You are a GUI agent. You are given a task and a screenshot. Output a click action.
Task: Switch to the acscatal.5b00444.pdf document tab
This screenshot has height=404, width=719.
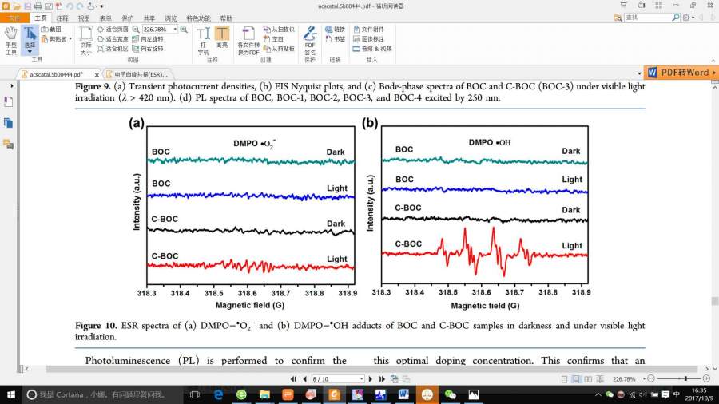tap(56, 74)
